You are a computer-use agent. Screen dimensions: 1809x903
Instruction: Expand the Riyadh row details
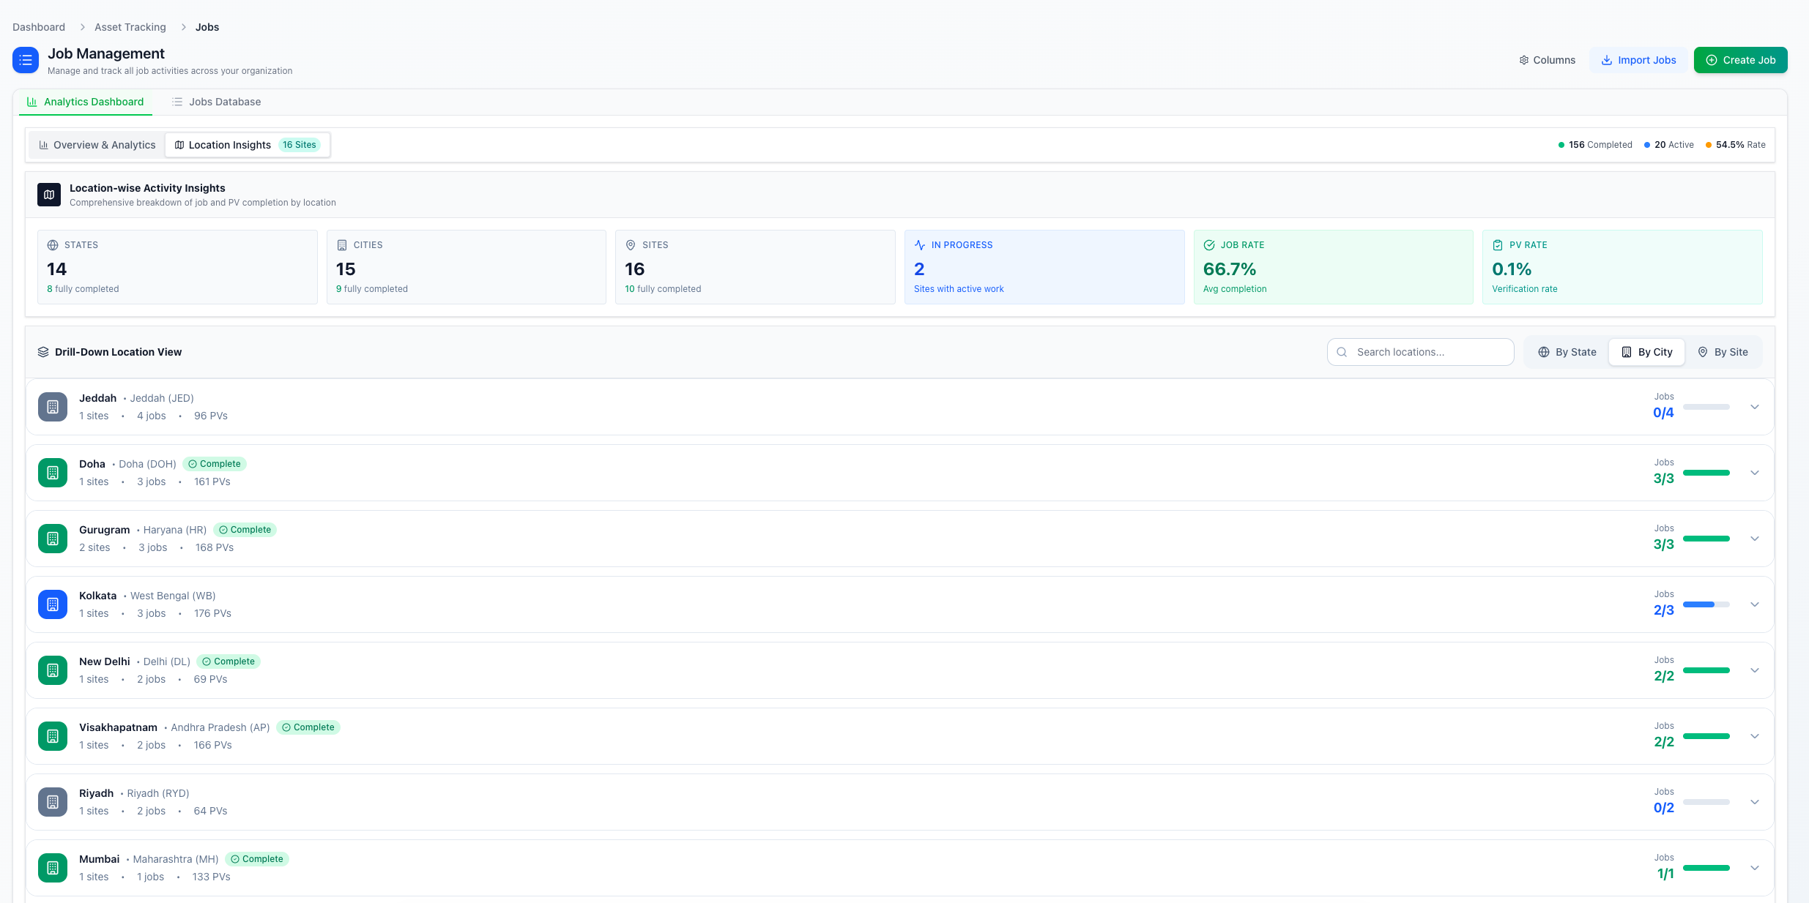click(1755, 801)
